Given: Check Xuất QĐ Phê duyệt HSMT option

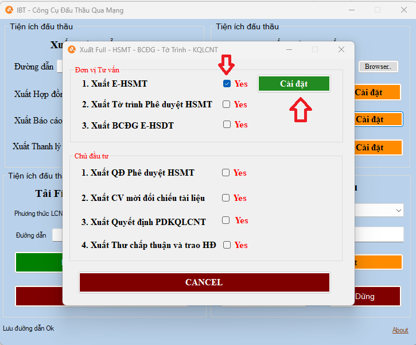Looking at the screenshot, I should tap(226, 173).
